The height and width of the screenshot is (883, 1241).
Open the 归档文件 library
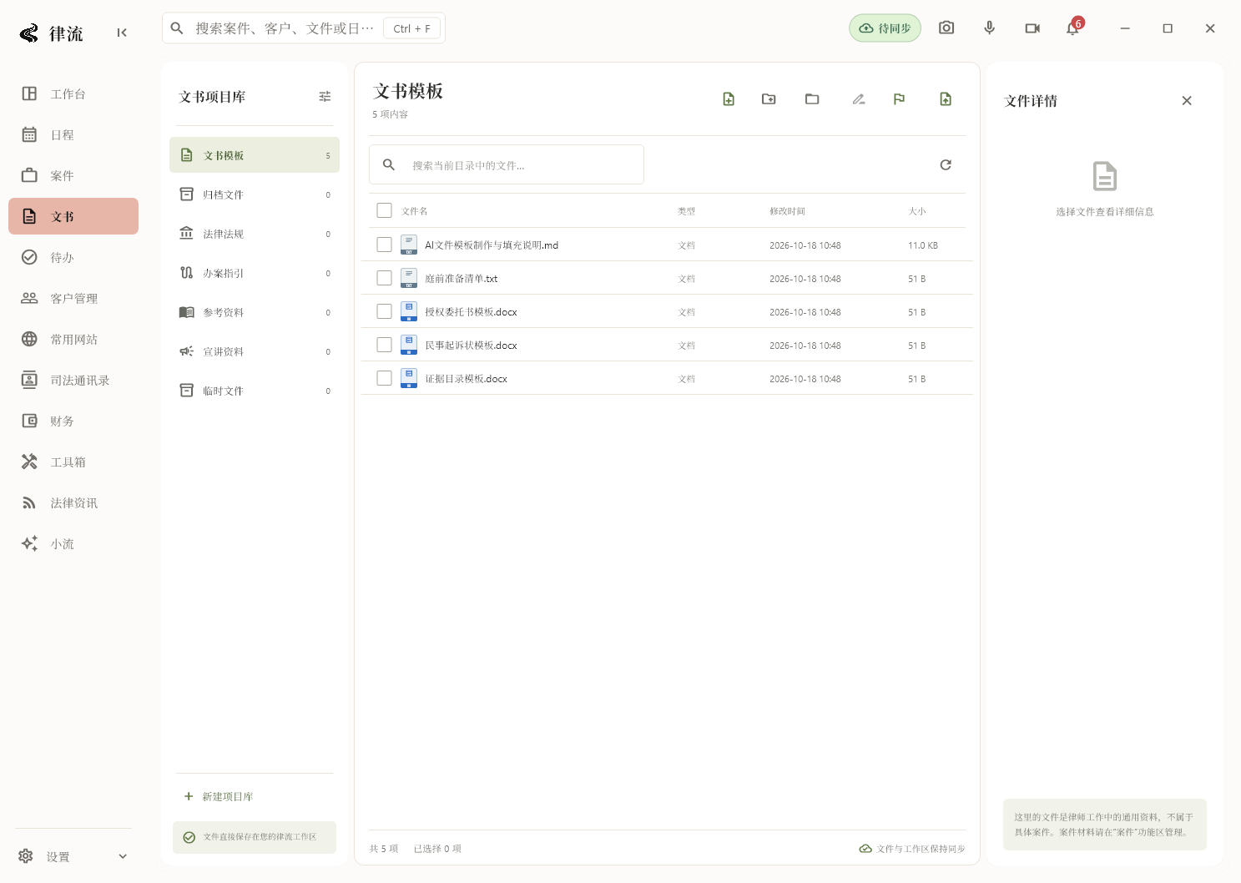tap(255, 194)
